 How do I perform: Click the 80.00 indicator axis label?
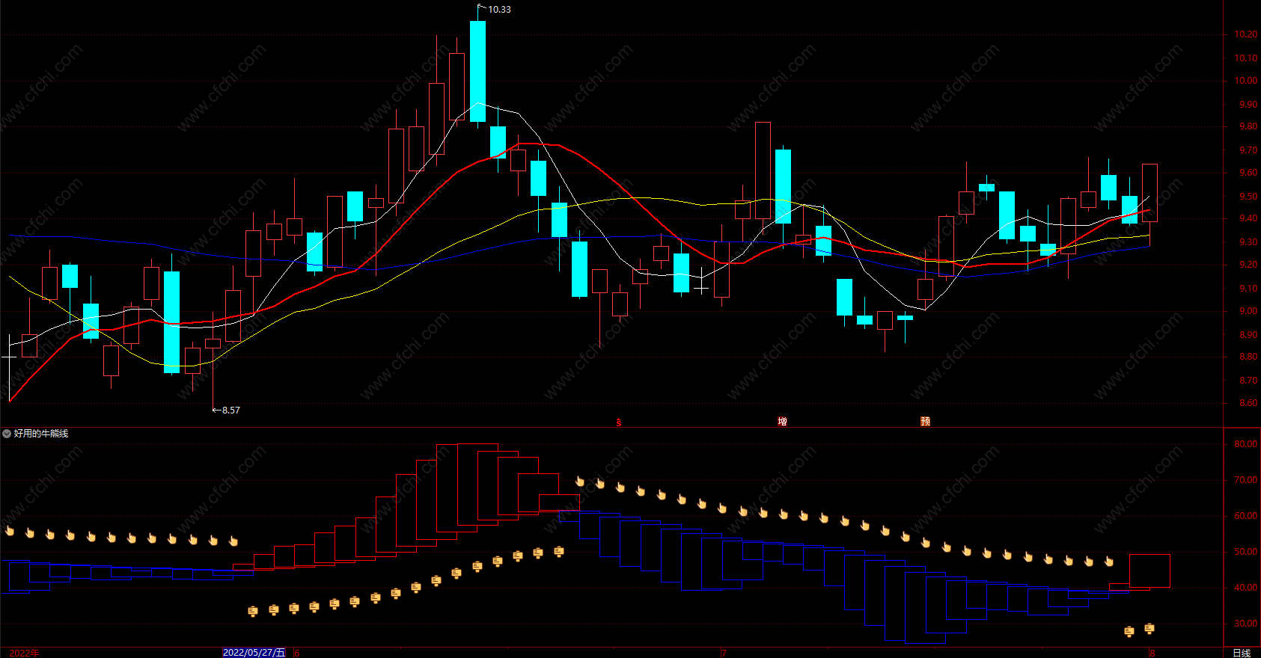pos(1246,444)
